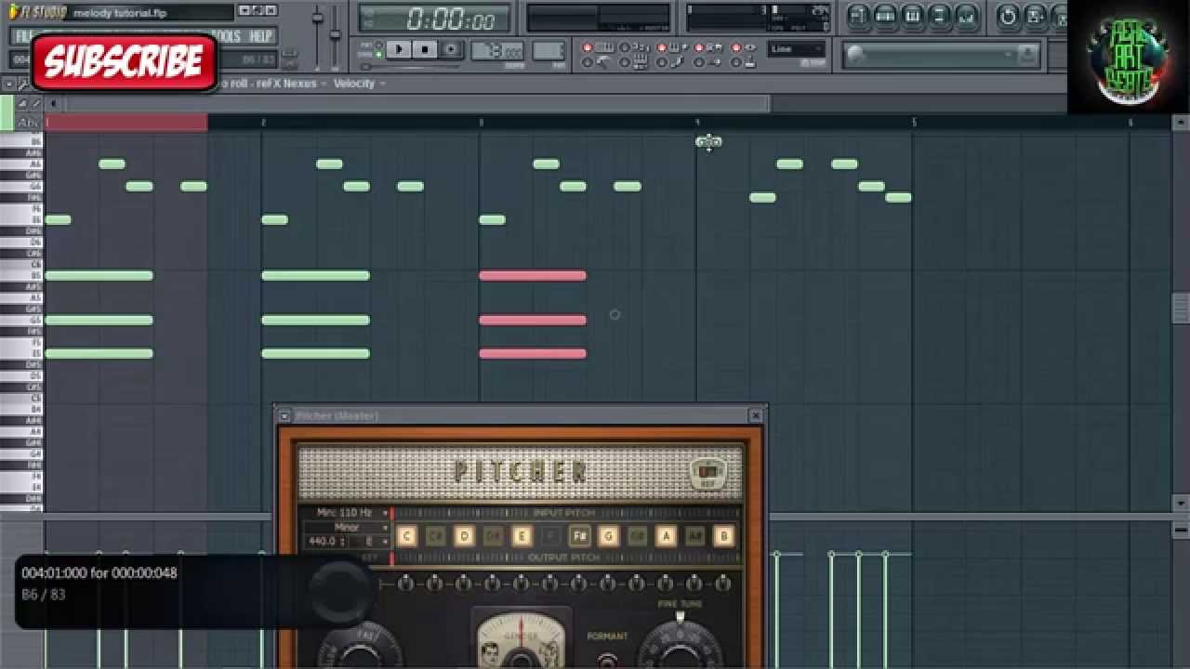Toggle the A note button in Pitcher
Screen dimensions: 1190x669
click(666, 536)
